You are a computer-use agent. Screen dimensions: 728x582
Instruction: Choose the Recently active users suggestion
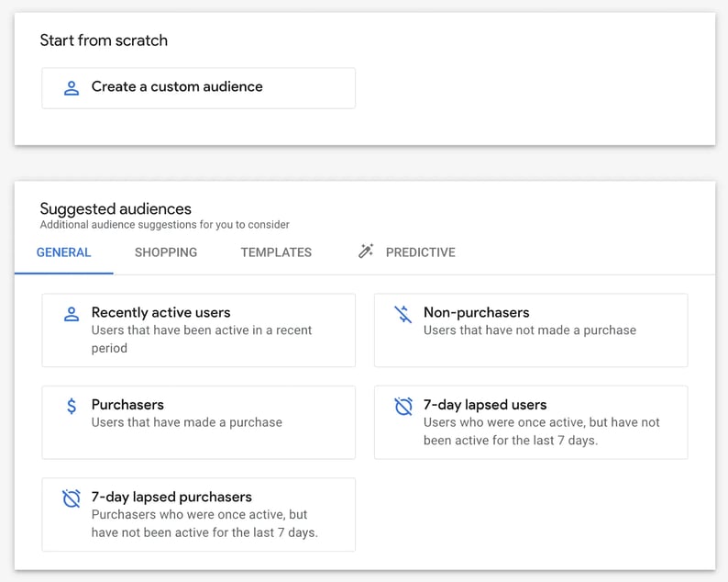(x=199, y=330)
